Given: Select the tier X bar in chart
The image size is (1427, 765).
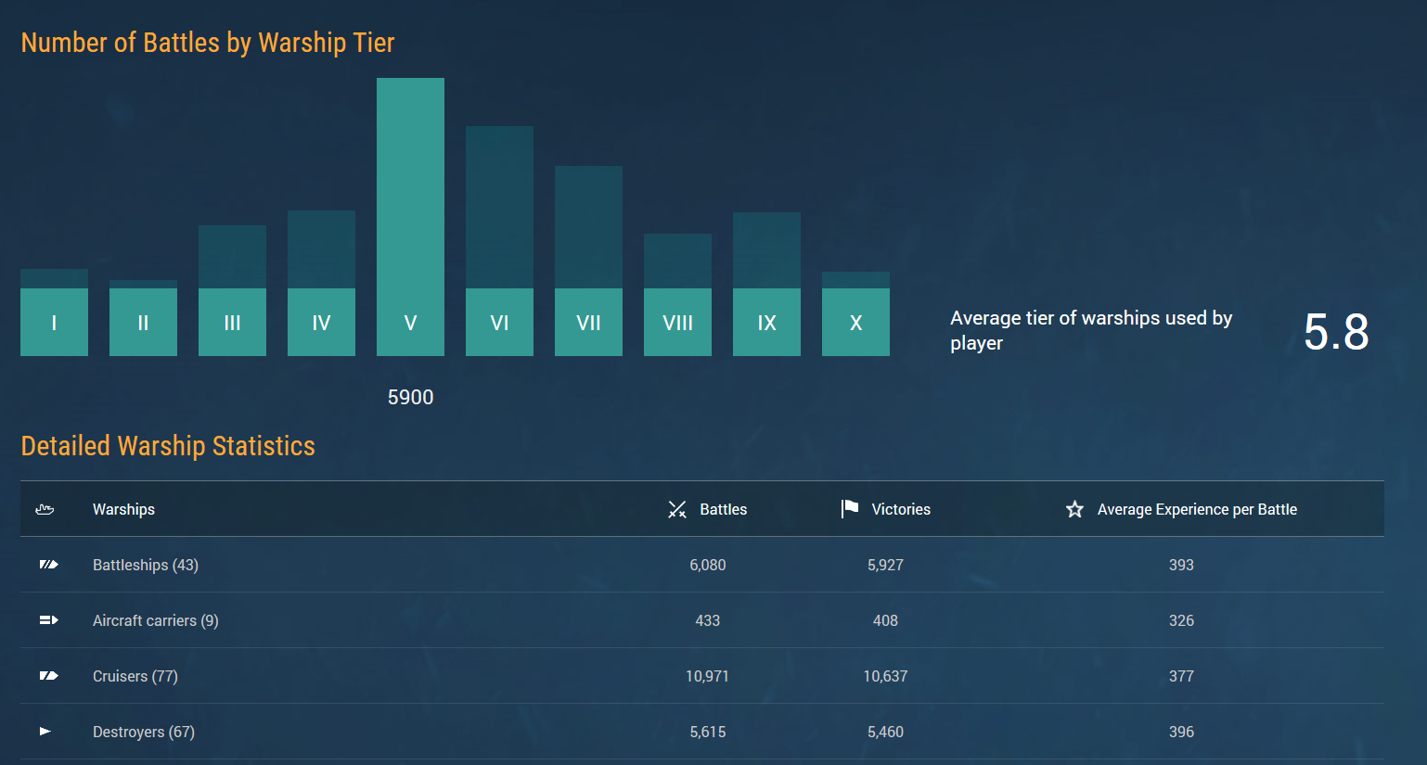Looking at the screenshot, I should pyautogui.click(x=855, y=313).
